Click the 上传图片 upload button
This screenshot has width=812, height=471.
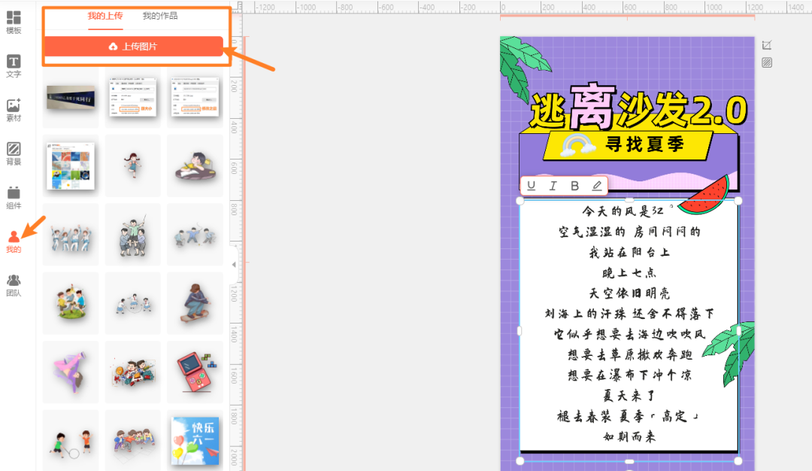(134, 47)
